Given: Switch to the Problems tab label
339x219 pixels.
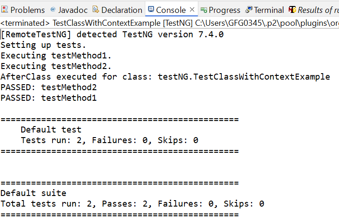Looking at the screenshot, I should (x=28, y=10).
